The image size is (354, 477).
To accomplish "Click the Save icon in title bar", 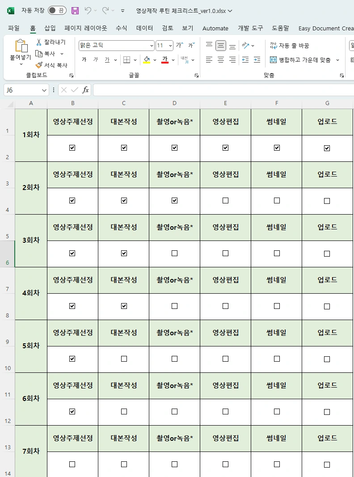I will point(75,11).
